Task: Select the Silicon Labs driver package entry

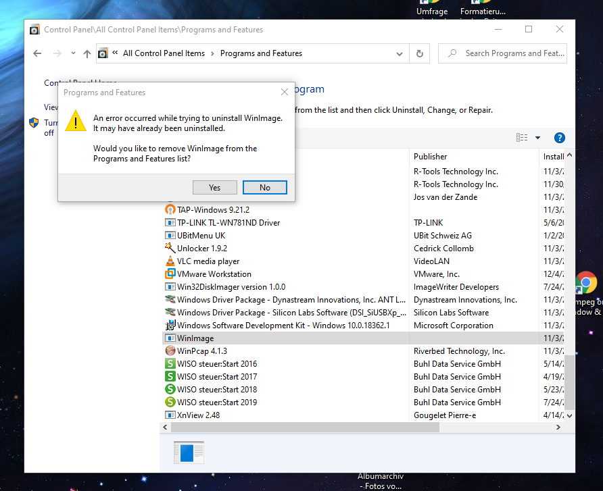Action: click(291, 313)
